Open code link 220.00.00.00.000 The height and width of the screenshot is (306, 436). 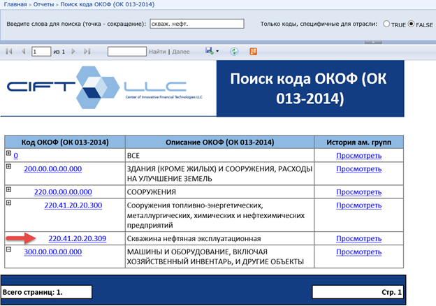tap(63, 192)
